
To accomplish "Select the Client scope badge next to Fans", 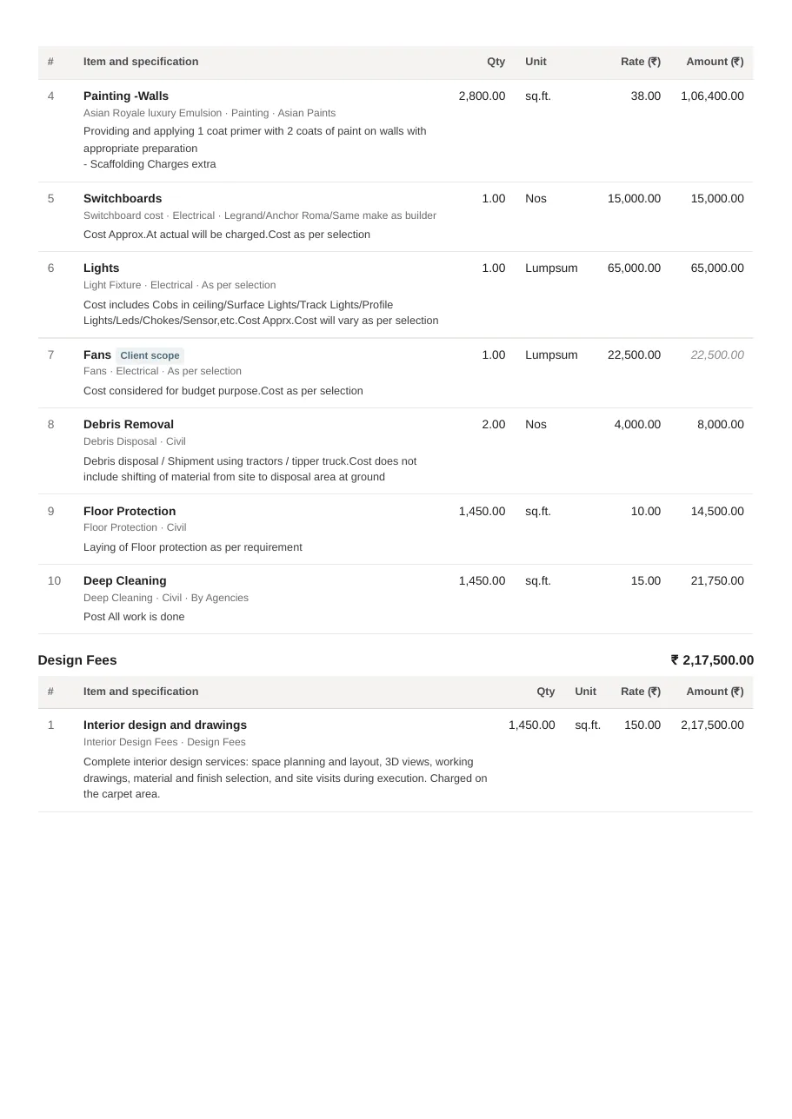I will tap(150, 355).
